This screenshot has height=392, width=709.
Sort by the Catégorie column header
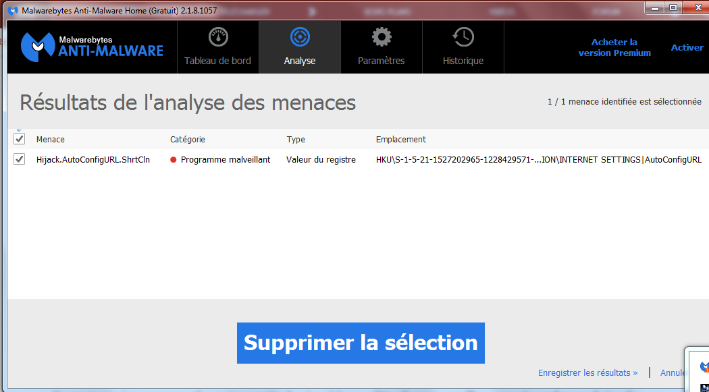pos(188,140)
